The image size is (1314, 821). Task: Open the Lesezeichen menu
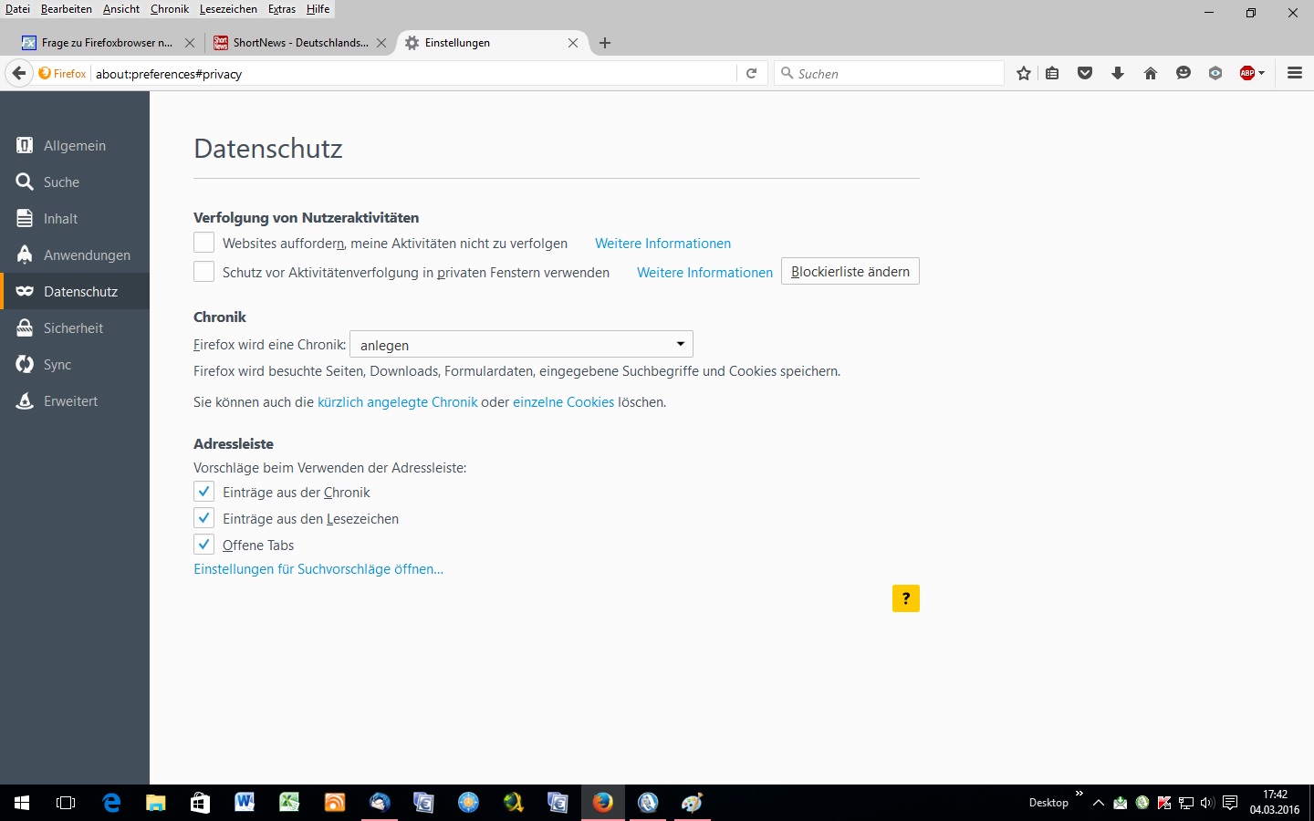228,9
